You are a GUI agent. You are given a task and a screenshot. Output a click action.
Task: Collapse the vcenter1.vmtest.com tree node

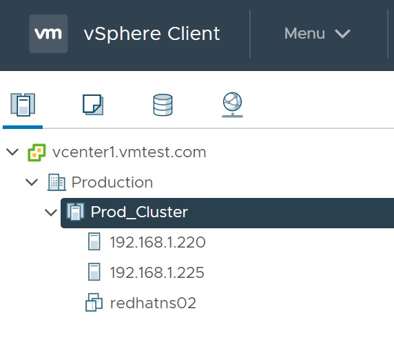click(x=12, y=152)
